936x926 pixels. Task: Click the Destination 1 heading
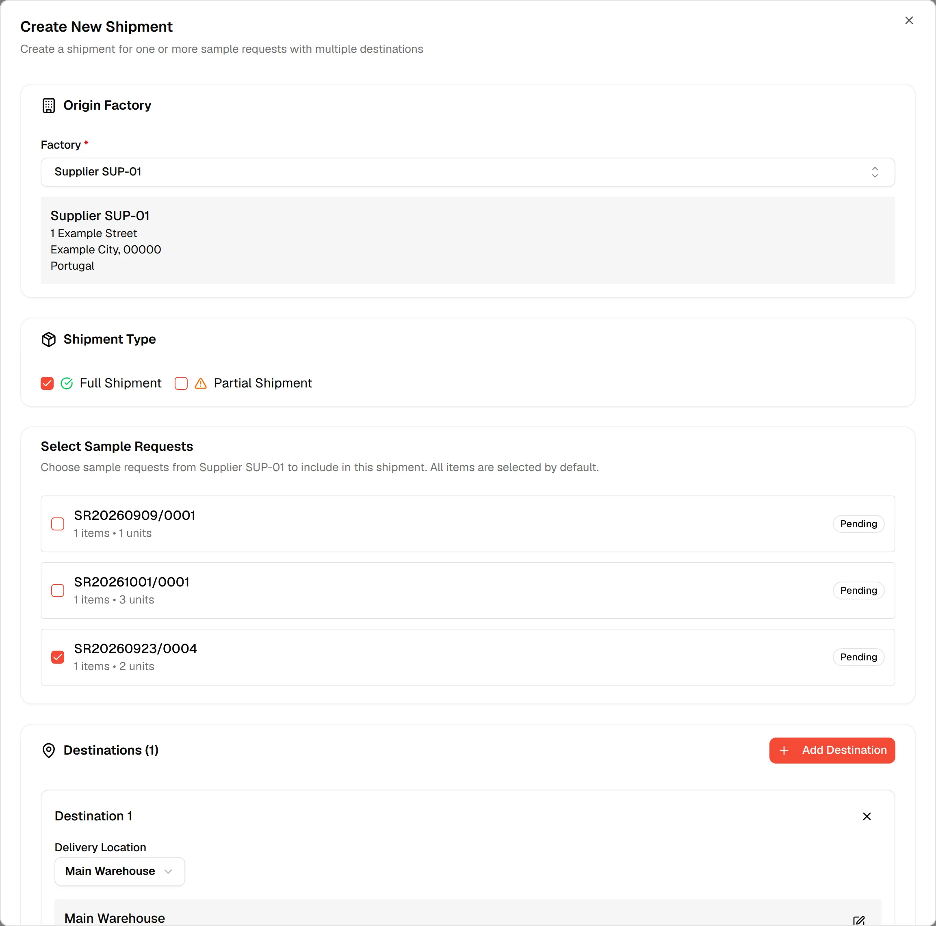point(93,816)
